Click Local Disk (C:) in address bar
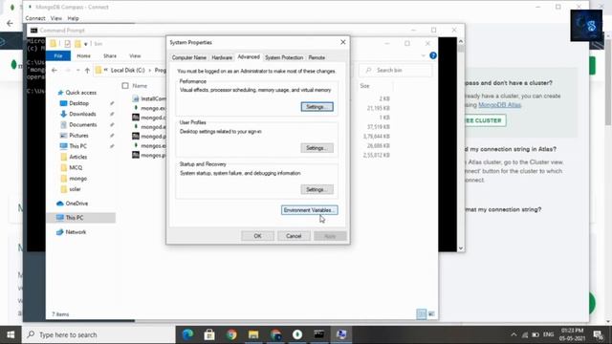This screenshot has width=612, height=344. (x=127, y=70)
